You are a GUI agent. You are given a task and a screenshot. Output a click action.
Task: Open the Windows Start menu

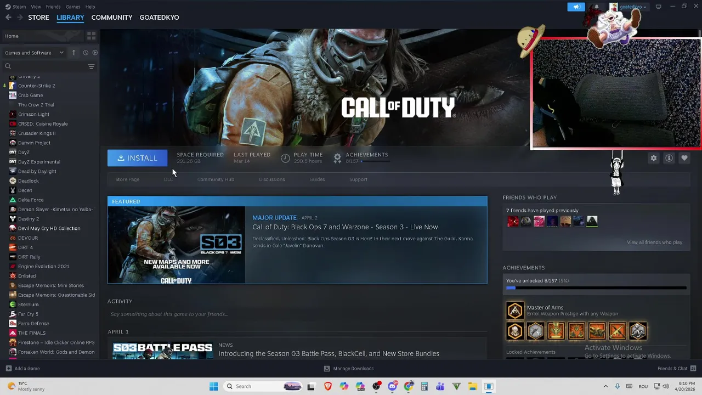[x=214, y=386]
